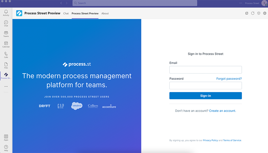The height and width of the screenshot is (153, 268).
Task: Click the 'Sign-in to Process Street' heading
Action: click(x=205, y=54)
